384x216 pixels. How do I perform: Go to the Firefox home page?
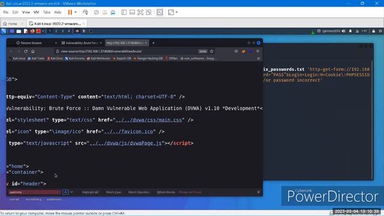33,51
